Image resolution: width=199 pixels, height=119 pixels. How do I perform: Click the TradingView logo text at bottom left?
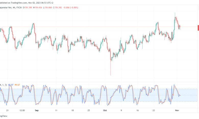(4, 116)
